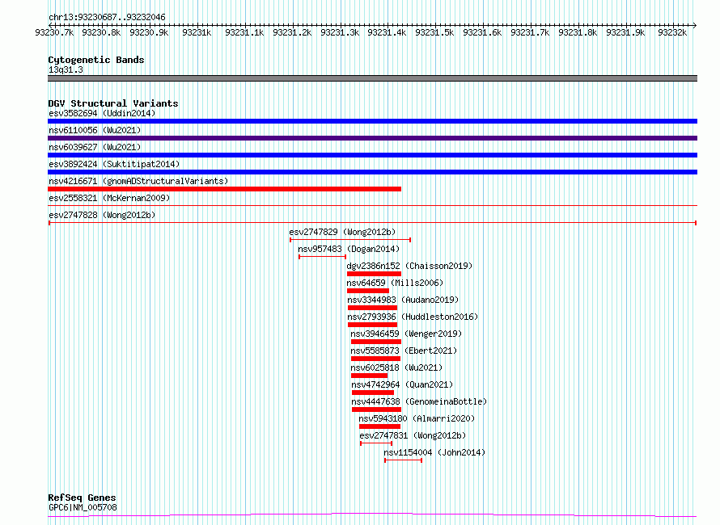Click the 93231k position on the ruler

point(197,32)
